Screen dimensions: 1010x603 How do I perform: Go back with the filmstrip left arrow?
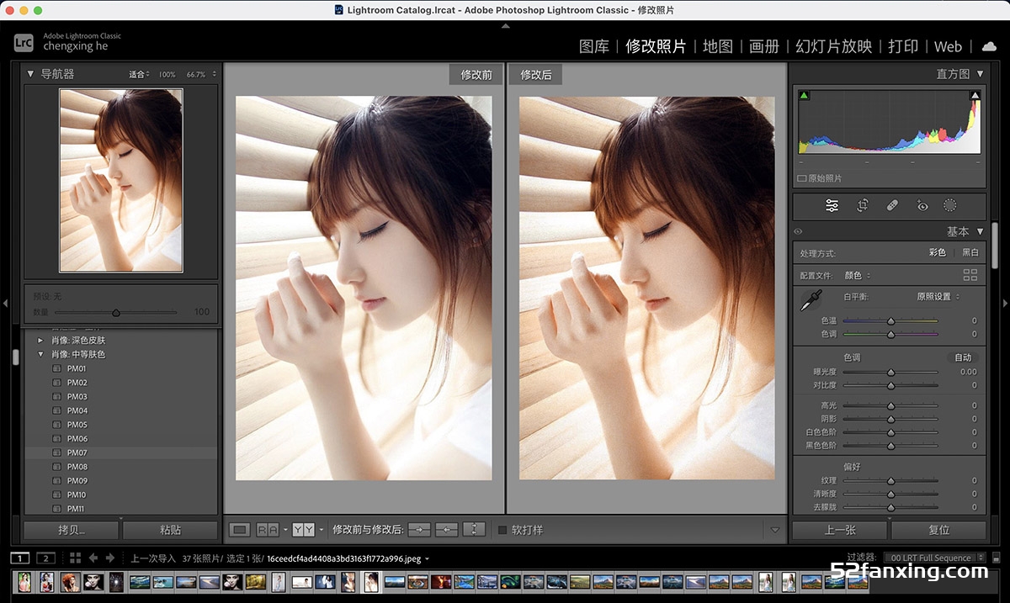(x=93, y=558)
